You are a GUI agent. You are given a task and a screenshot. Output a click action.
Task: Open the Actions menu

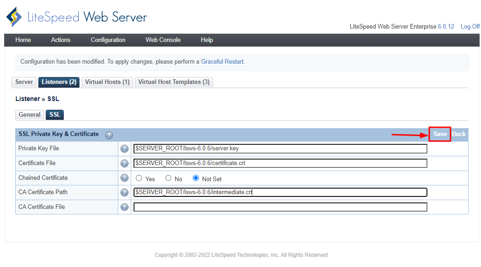[61, 40]
